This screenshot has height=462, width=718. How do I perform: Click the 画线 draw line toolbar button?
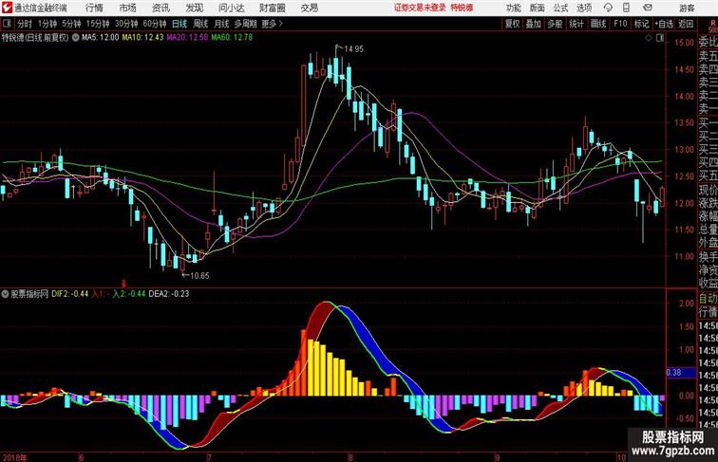(598, 24)
